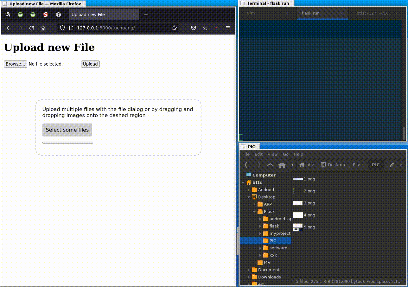Click the shield tracking protection icon
The height and width of the screenshot is (287, 408).
click(62, 28)
